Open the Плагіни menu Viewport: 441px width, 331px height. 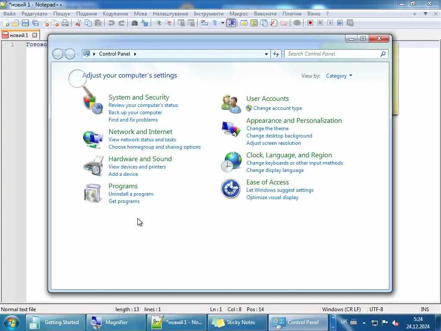(292, 13)
